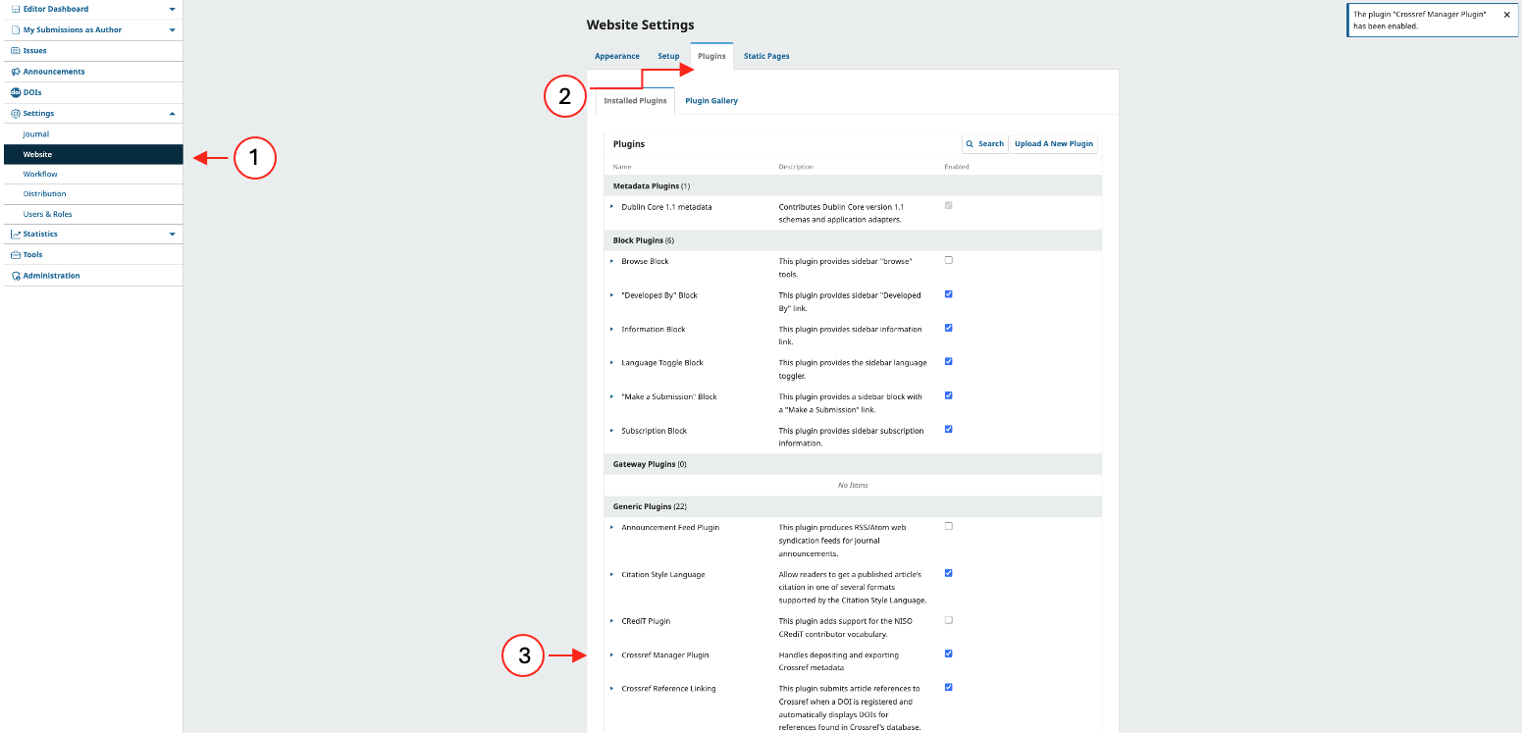Disable the Subscription Block plugin
This screenshot has height=733, width=1525.
click(x=948, y=429)
